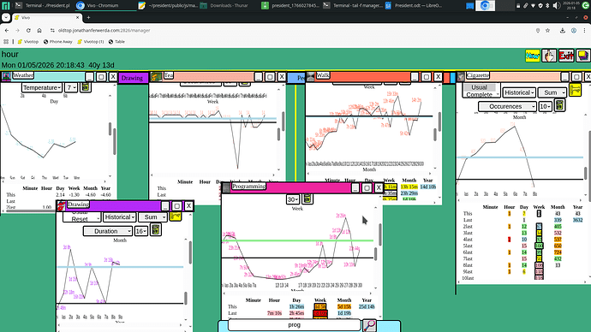The image size is (591, 332).
Task: Open the 7 count dropdown in Weather
Action: [x=71, y=87]
